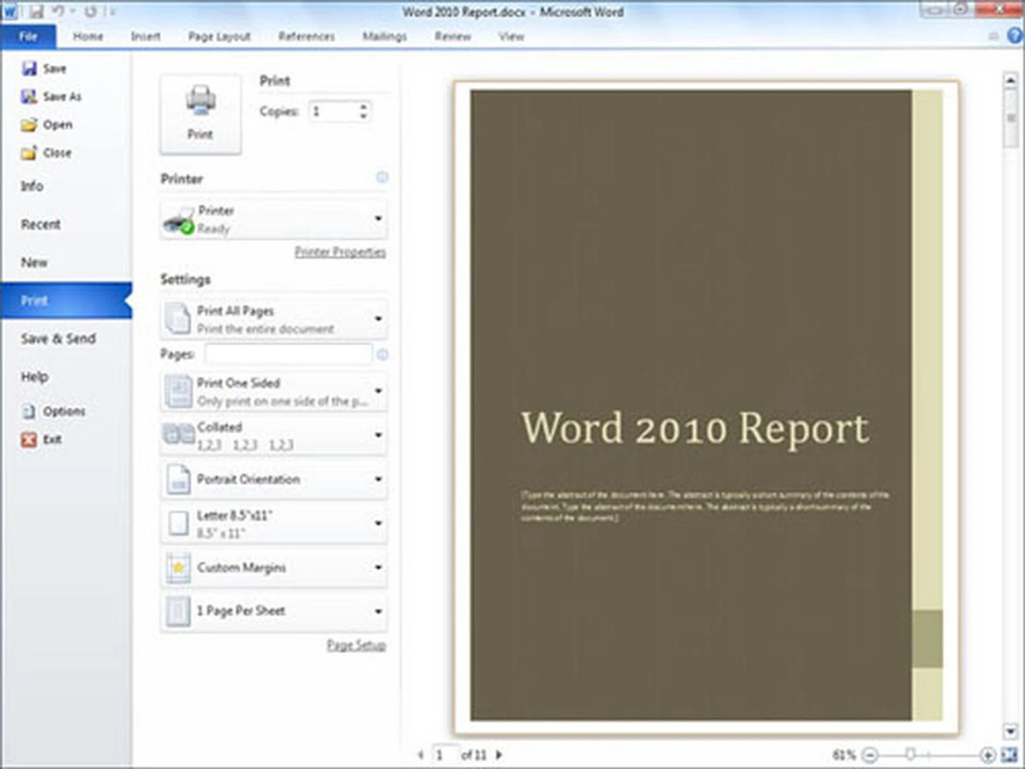Click the Open folder icon
This screenshot has width=1025, height=769.
(29, 125)
